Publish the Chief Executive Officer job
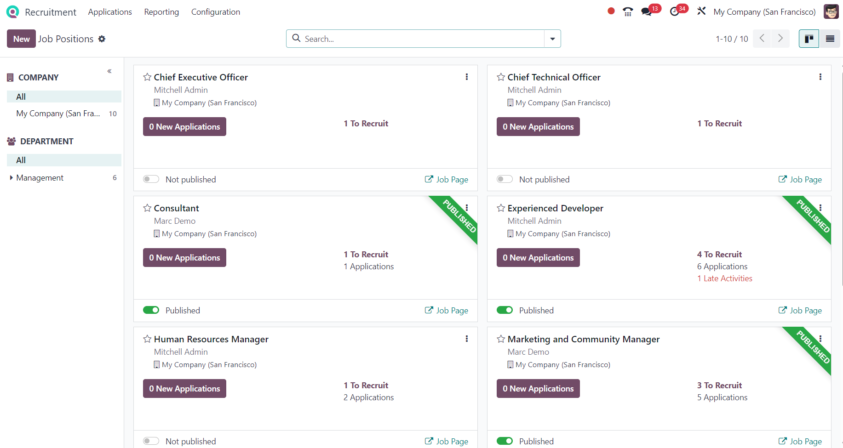 pyautogui.click(x=151, y=179)
